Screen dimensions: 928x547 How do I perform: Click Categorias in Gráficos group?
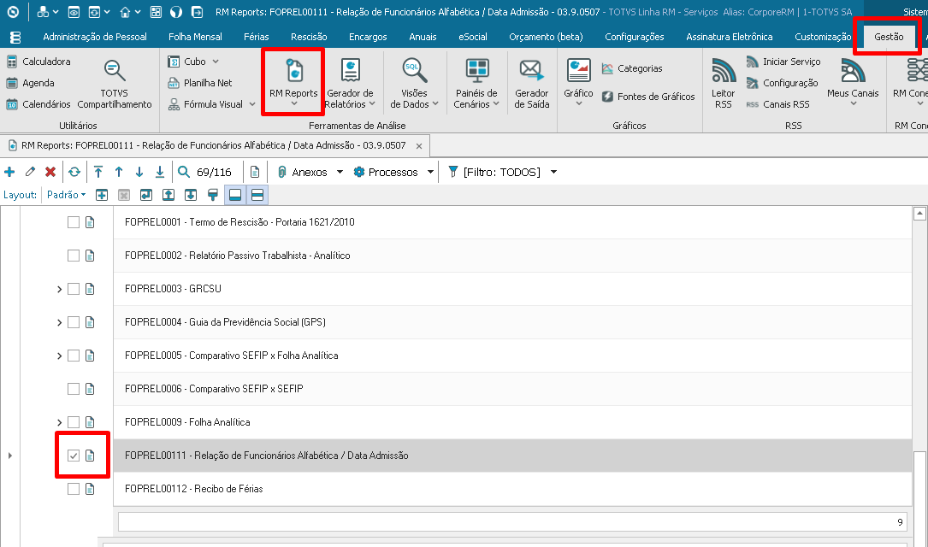click(632, 68)
